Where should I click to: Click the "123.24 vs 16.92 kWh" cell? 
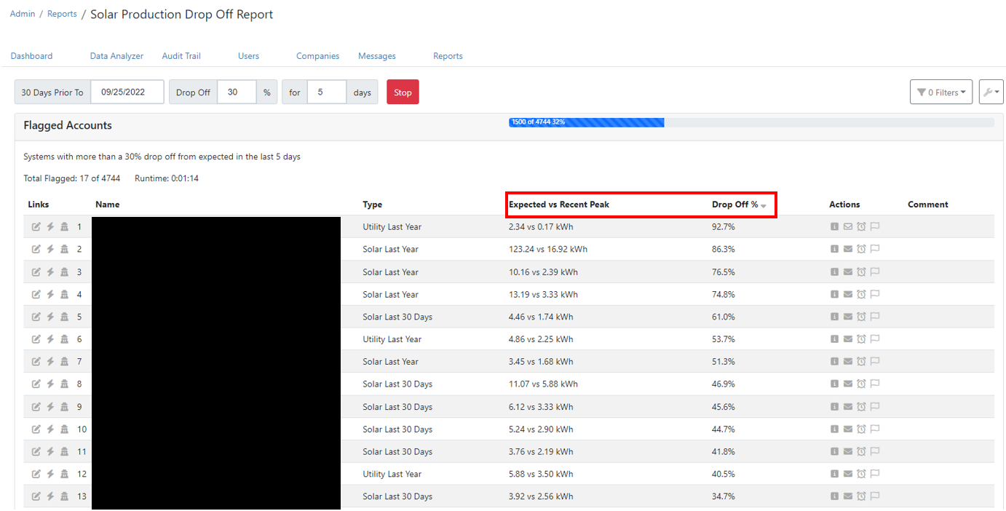click(x=548, y=250)
